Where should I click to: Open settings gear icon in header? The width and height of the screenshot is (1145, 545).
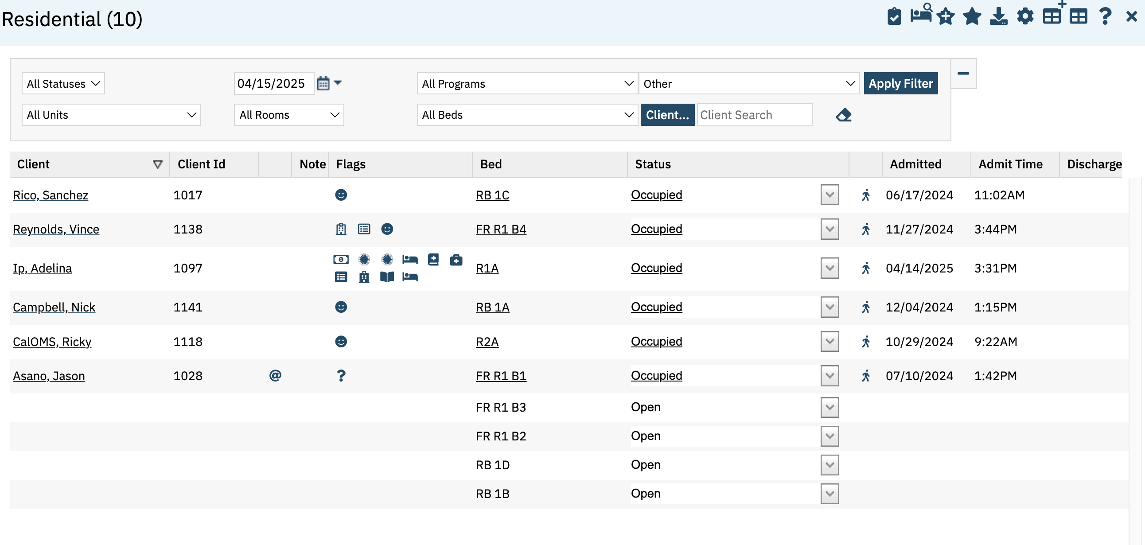(x=1025, y=17)
